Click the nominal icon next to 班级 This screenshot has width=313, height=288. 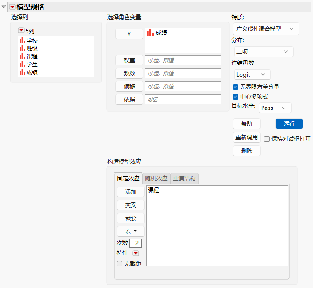pos(22,48)
